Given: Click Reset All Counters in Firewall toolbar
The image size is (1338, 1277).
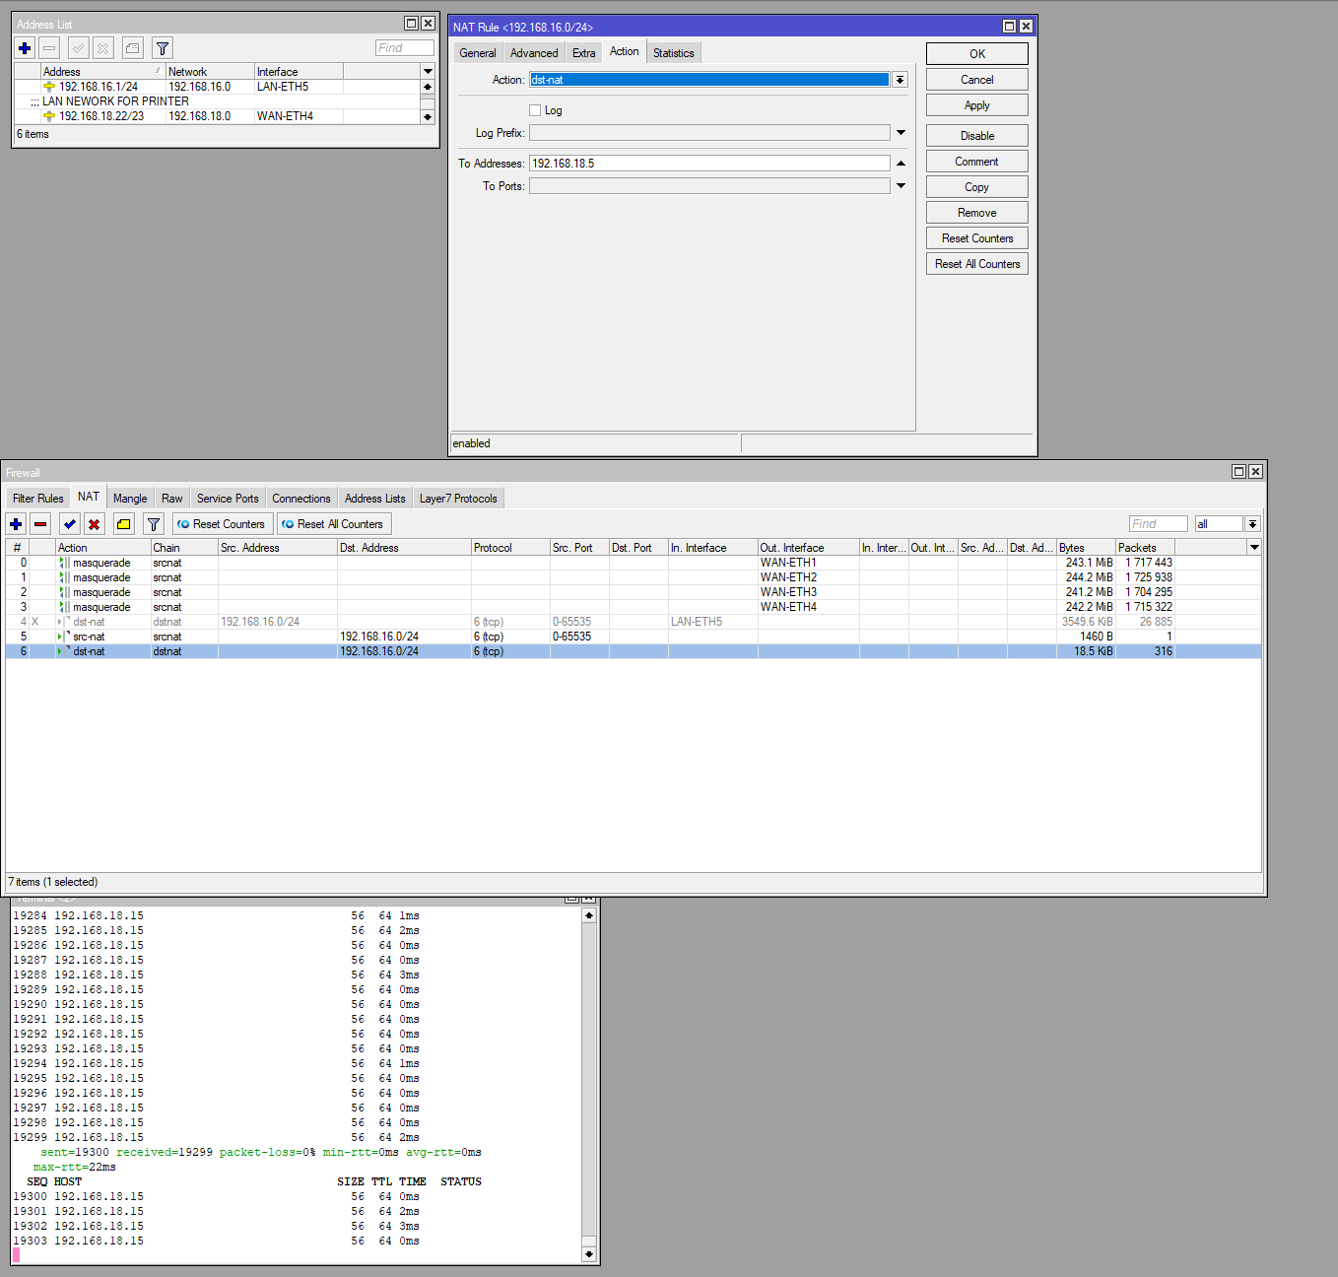Looking at the screenshot, I should coord(334,524).
